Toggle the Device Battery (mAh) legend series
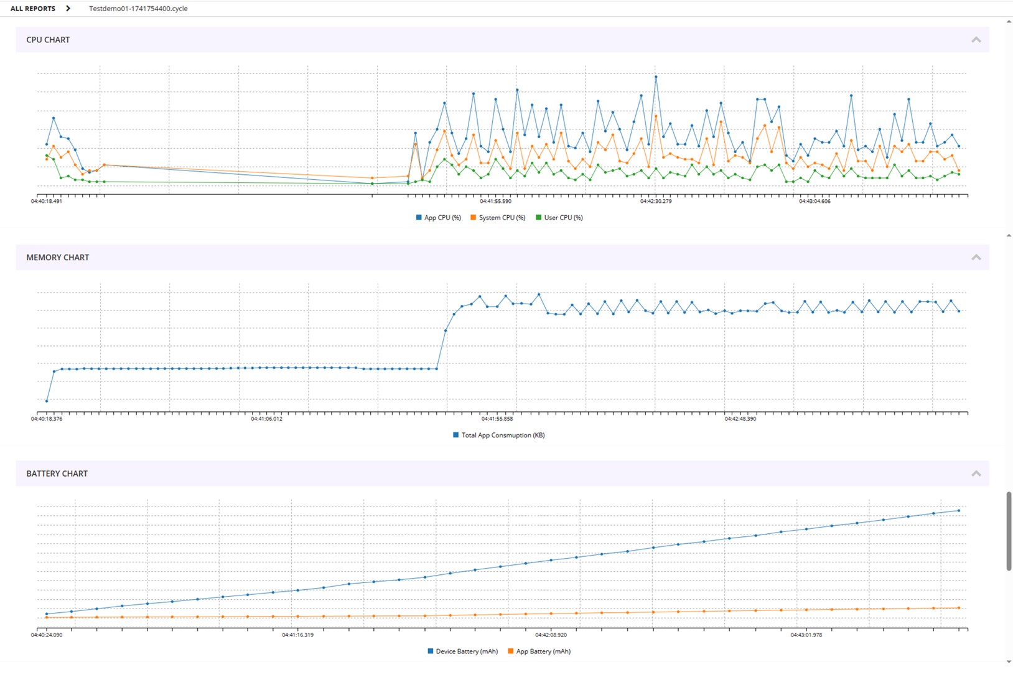 [x=463, y=651]
